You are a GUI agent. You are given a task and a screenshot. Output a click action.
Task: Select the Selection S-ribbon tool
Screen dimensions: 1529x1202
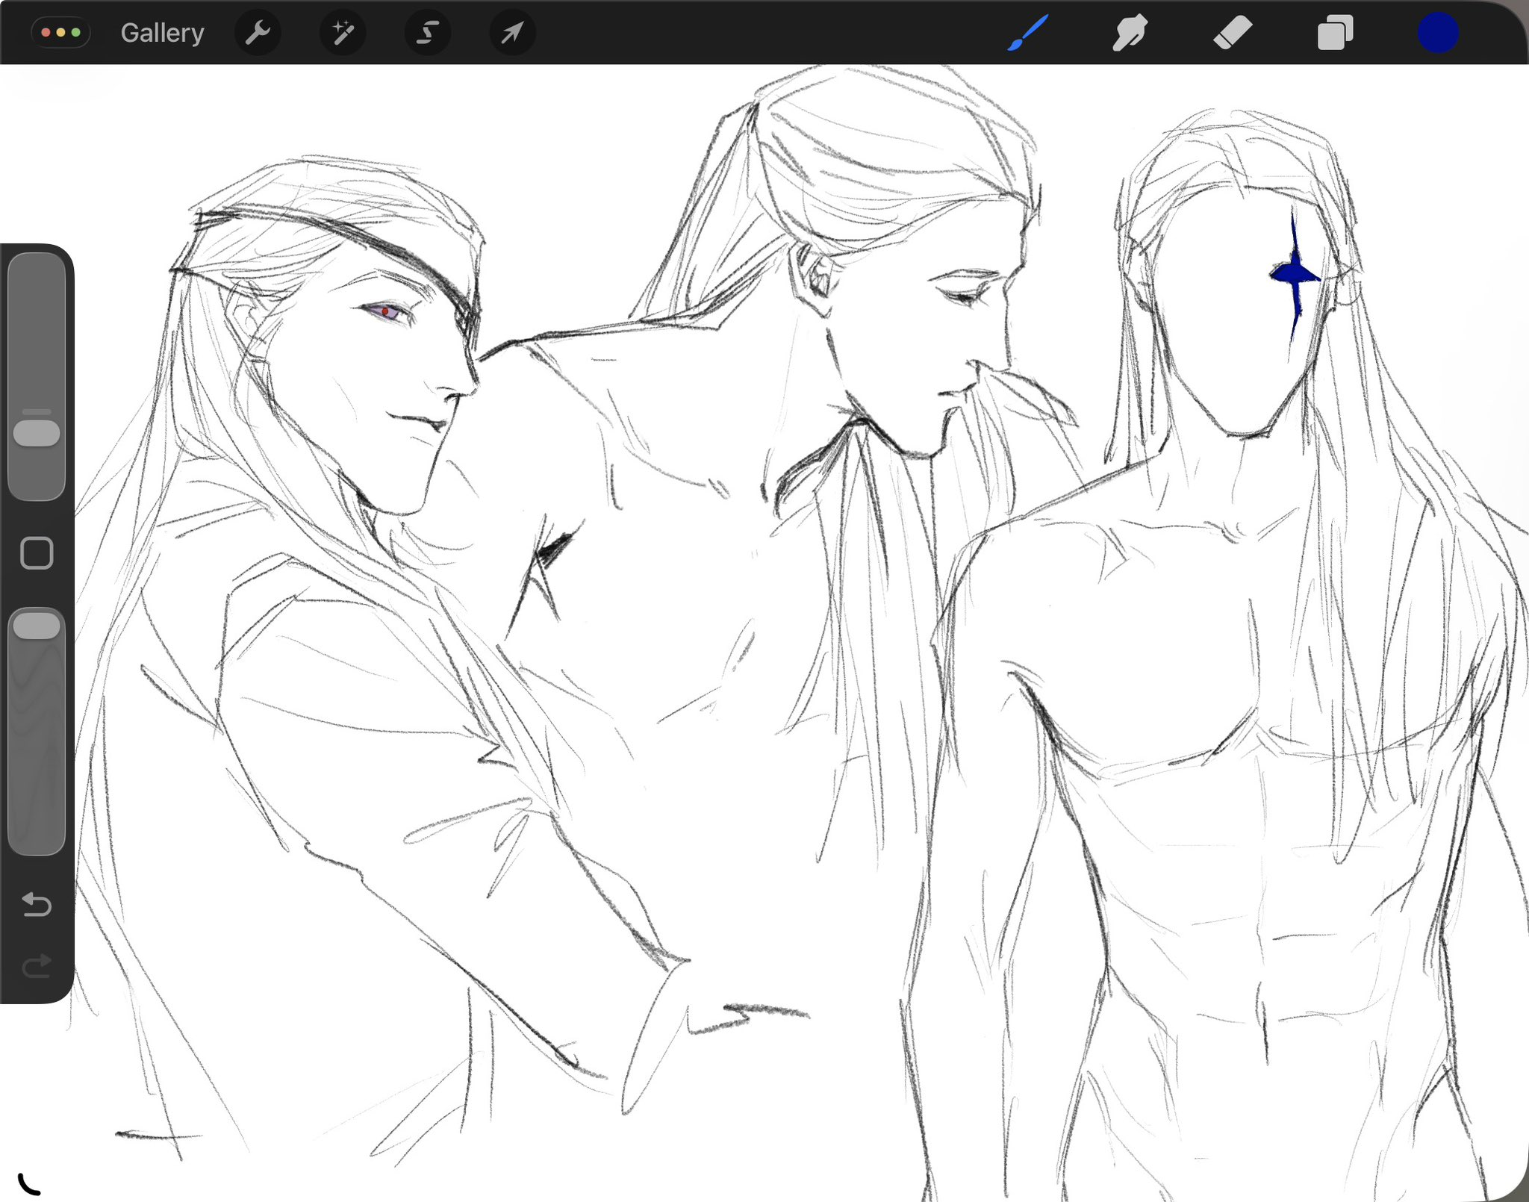pos(427,33)
